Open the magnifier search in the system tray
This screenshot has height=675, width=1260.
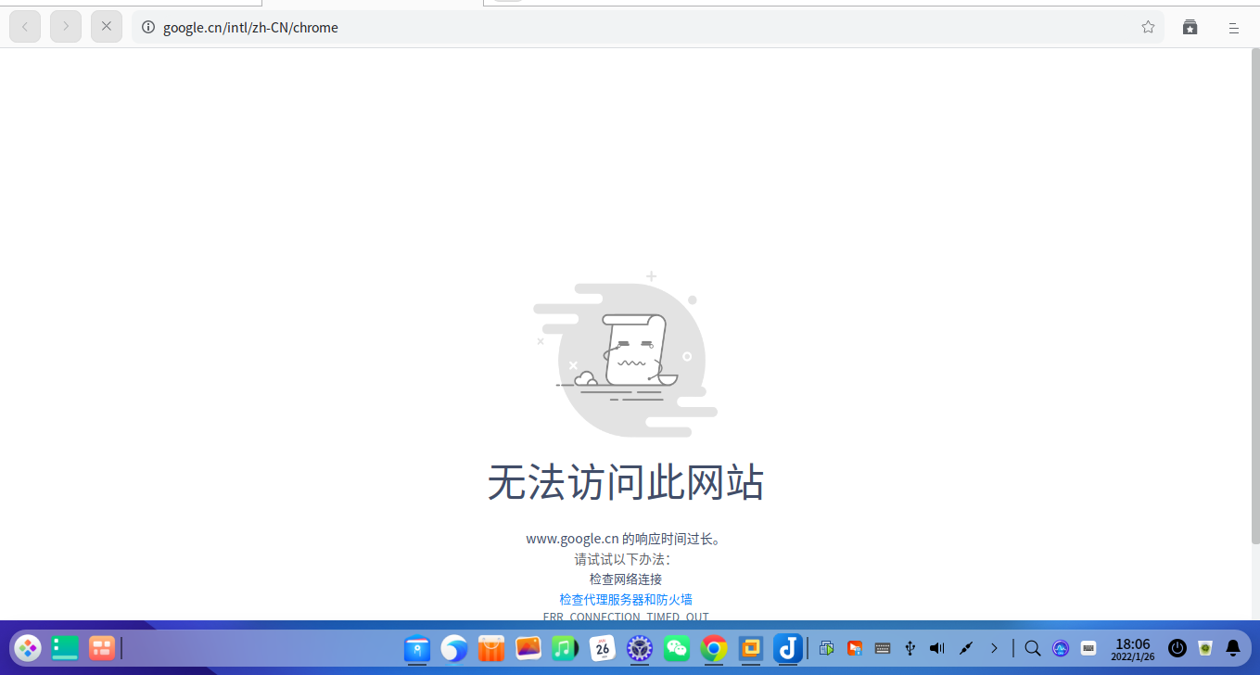pos(1032,648)
